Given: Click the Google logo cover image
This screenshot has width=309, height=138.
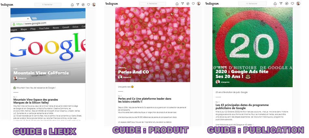Looking at the screenshot, I should tap(48, 46).
